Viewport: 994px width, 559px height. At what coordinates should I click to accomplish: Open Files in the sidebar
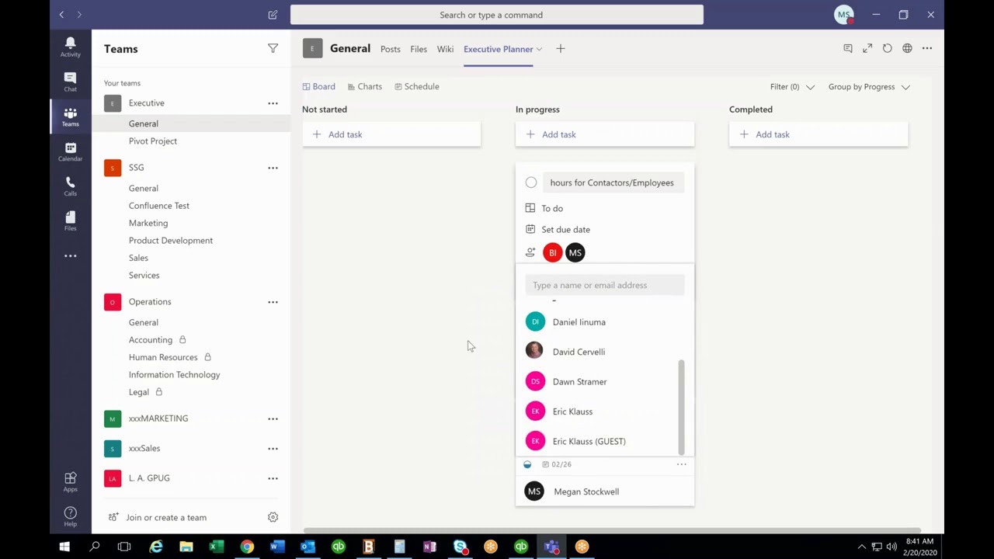tap(70, 221)
